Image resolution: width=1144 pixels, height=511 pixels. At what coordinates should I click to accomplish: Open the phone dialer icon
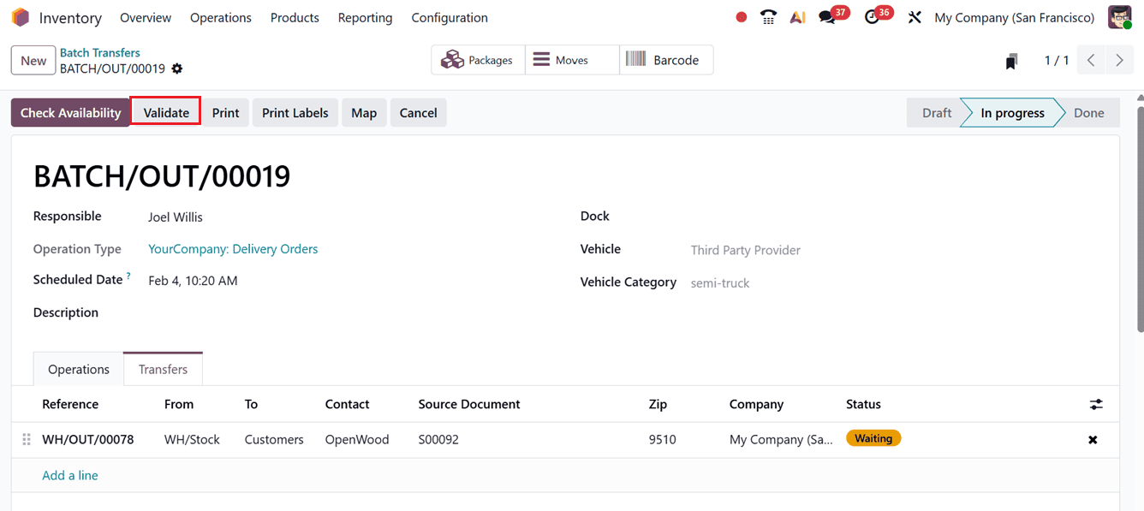(768, 16)
